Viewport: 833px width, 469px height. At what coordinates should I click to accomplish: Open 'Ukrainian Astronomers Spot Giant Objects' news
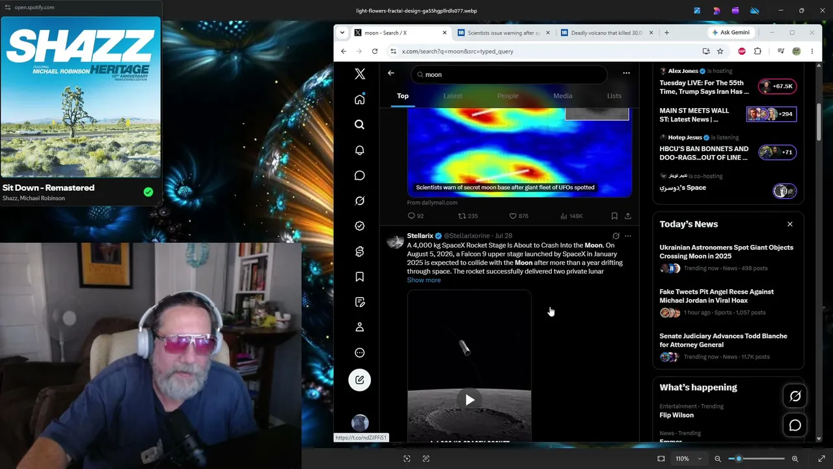click(726, 251)
